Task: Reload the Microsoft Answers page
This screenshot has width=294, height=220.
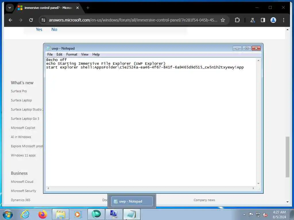Action: 31,20
